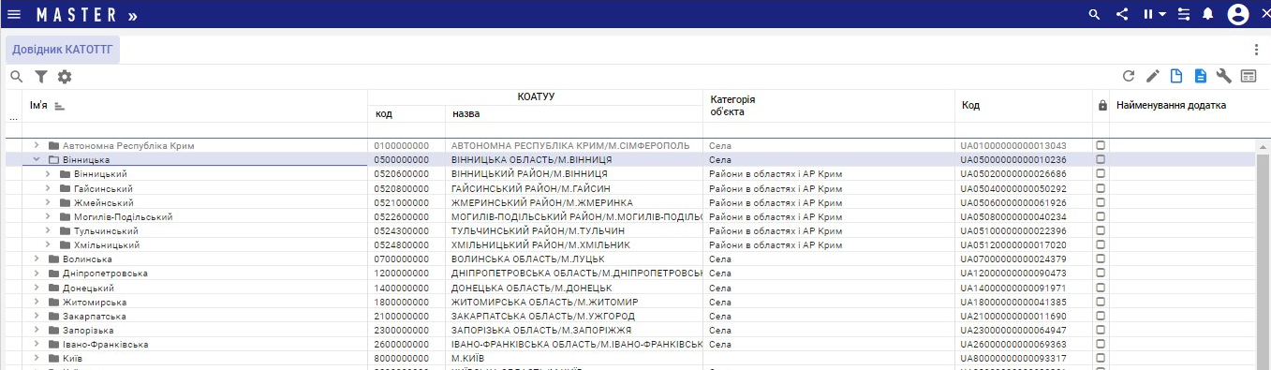This screenshot has width=1271, height=370.
Task: Expand the Жмеринський district node
Action: pos(48,202)
